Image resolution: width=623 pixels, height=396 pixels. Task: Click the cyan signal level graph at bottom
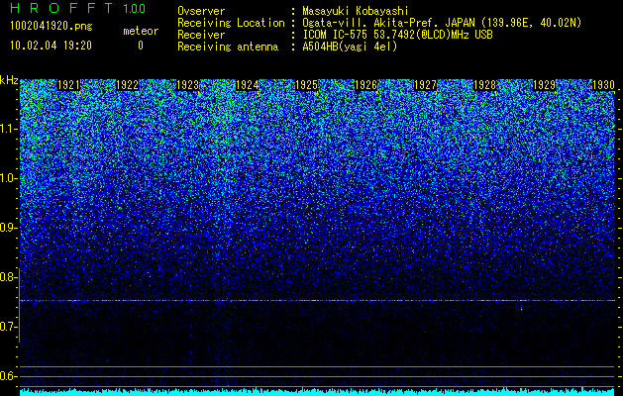(x=318, y=392)
